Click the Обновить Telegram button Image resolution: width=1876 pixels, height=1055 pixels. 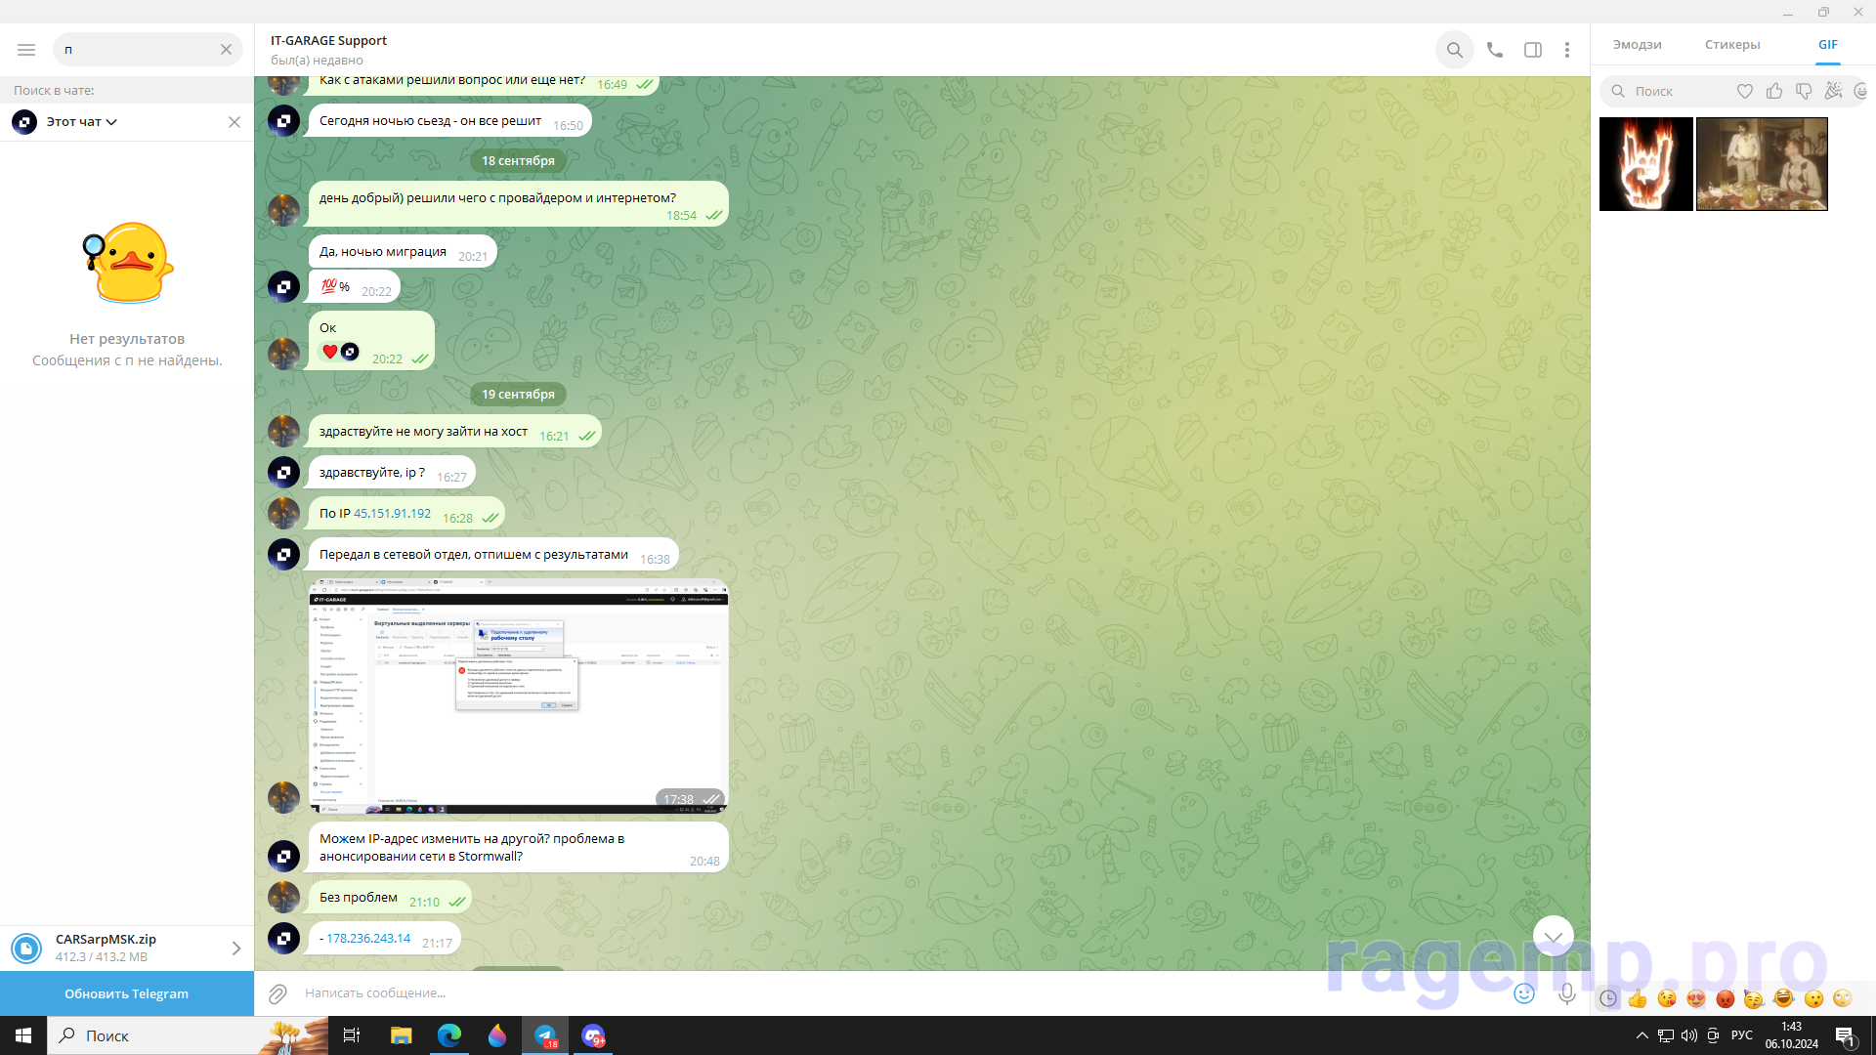[127, 993]
